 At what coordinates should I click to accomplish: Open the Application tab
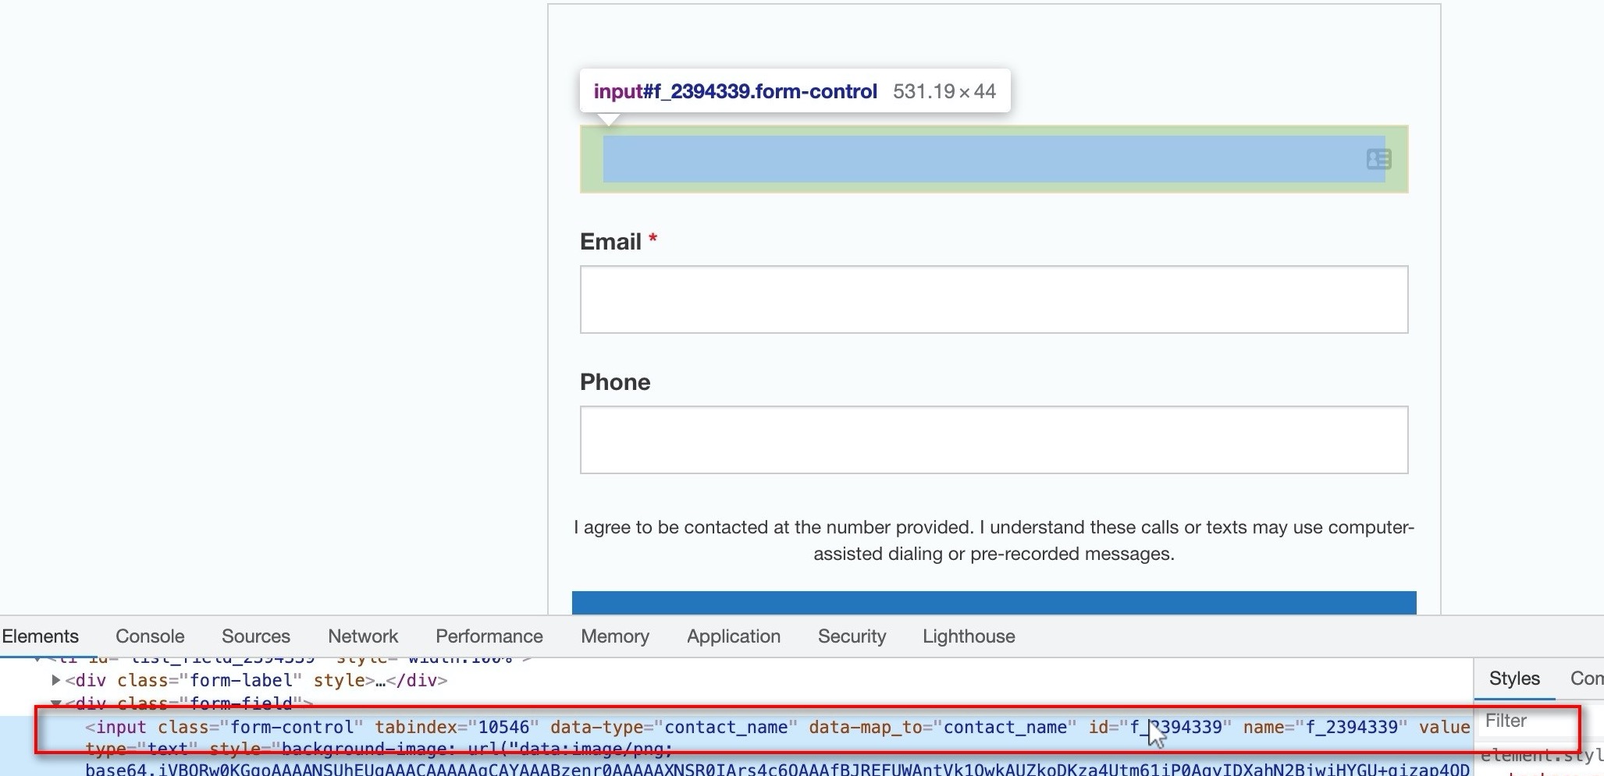[734, 636]
